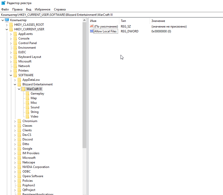Viewport: 223px width, 195px height.
Task: Click the Sound folder icon
Action: (27, 107)
